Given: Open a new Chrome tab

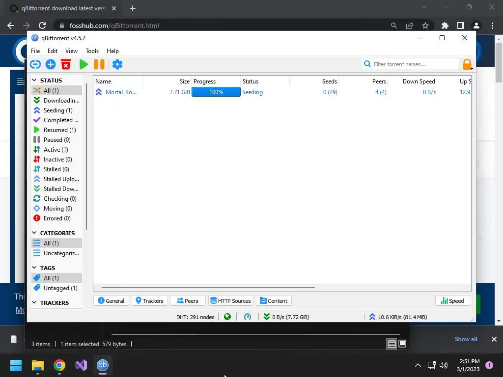Looking at the screenshot, I should point(133,8).
